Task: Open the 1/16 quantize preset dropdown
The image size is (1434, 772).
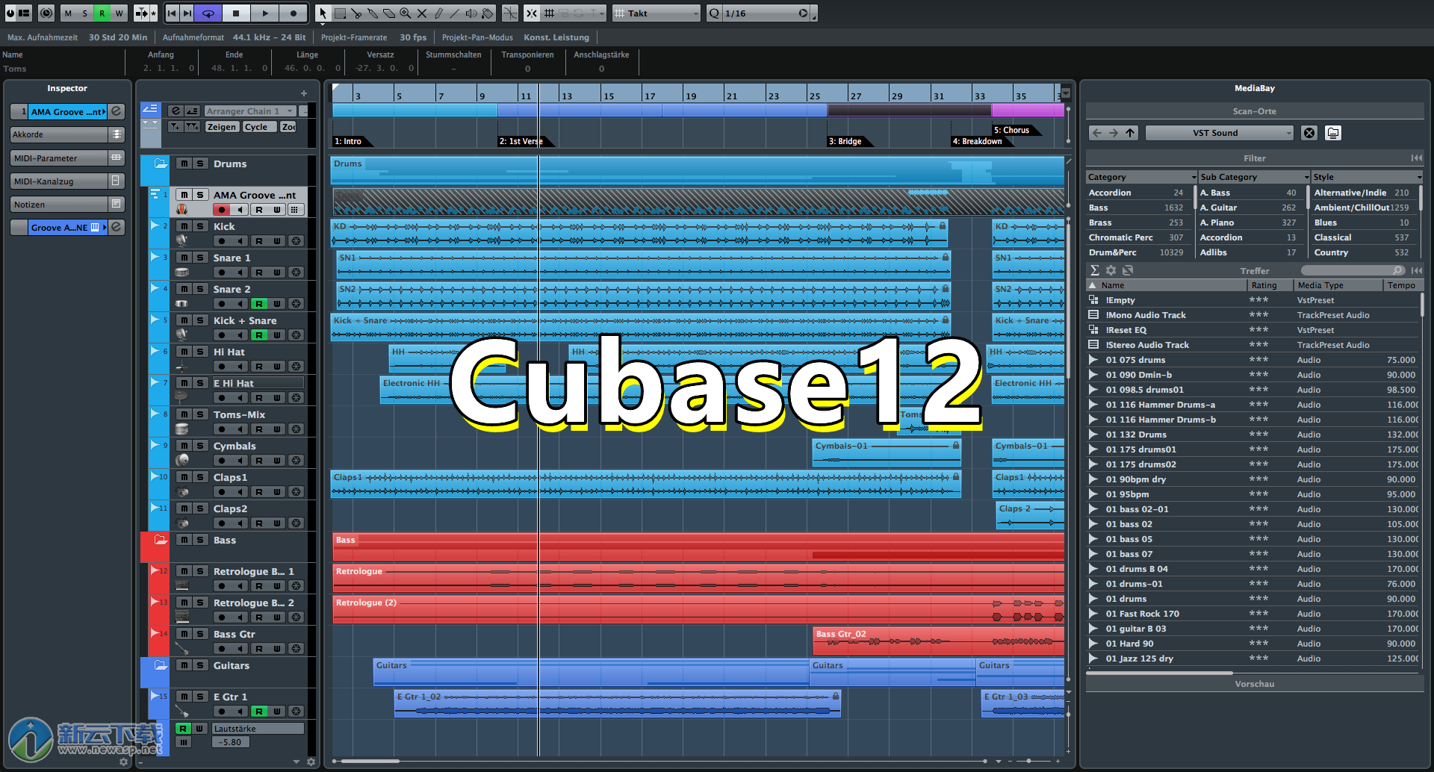Action: point(766,13)
